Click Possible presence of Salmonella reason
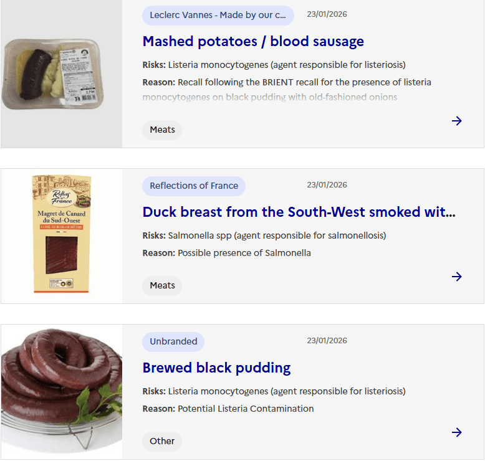This screenshot has height=461, width=485. coord(244,253)
